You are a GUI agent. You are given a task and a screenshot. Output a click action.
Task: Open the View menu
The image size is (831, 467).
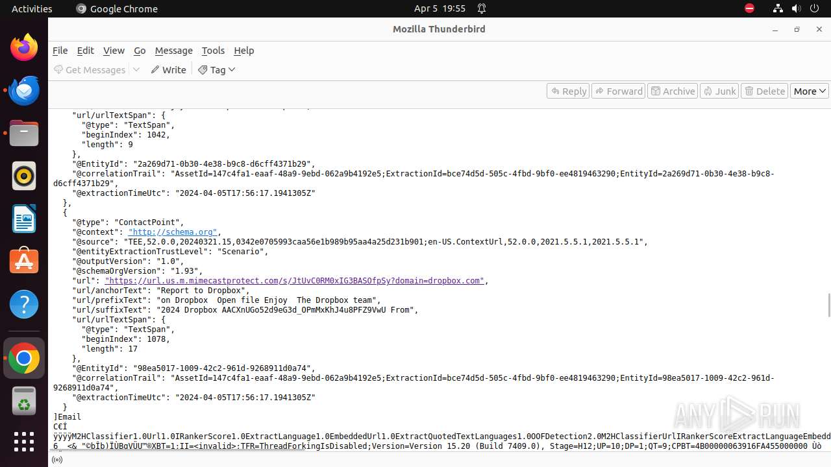pos(114,51)
